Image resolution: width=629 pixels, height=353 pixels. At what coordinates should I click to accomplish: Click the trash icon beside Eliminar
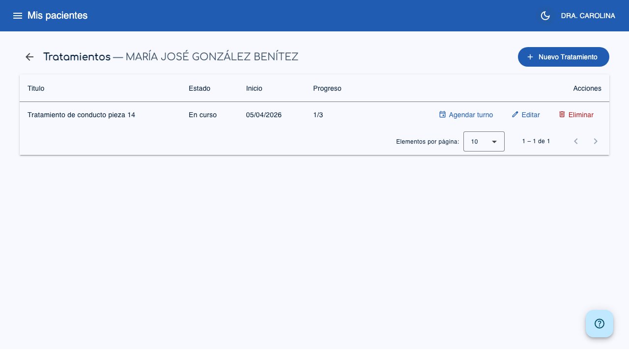pyautogui.click(x=562, y=114)
